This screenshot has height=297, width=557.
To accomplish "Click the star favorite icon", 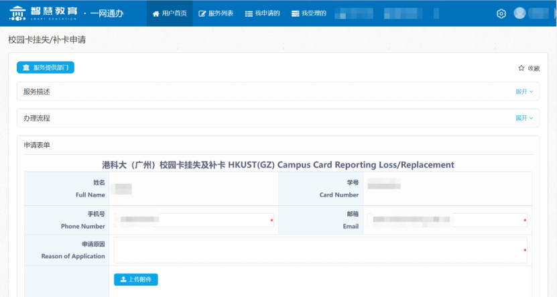I will click(521, 68).
